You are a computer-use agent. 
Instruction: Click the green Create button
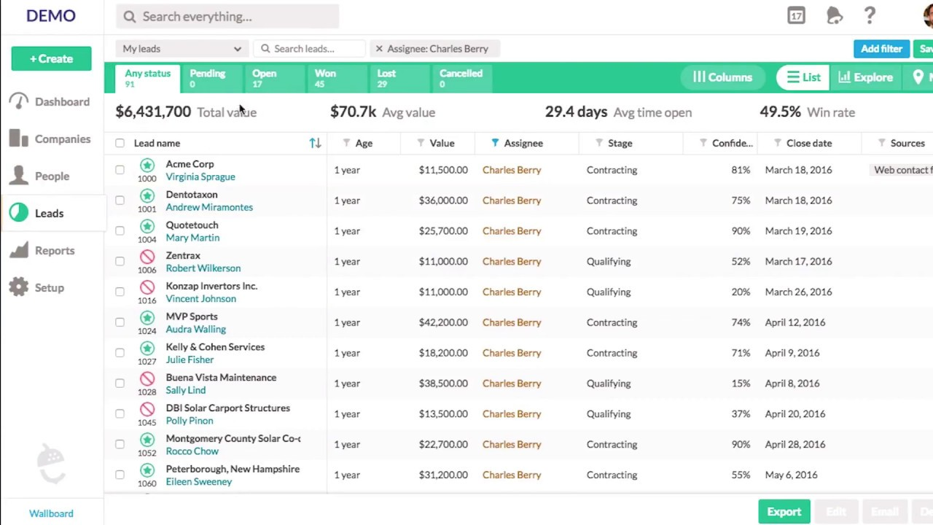51,59
